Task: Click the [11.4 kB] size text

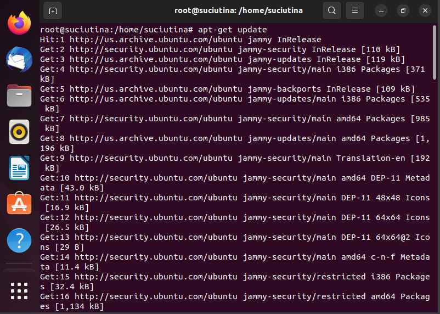Action: [x=77, y=267]
